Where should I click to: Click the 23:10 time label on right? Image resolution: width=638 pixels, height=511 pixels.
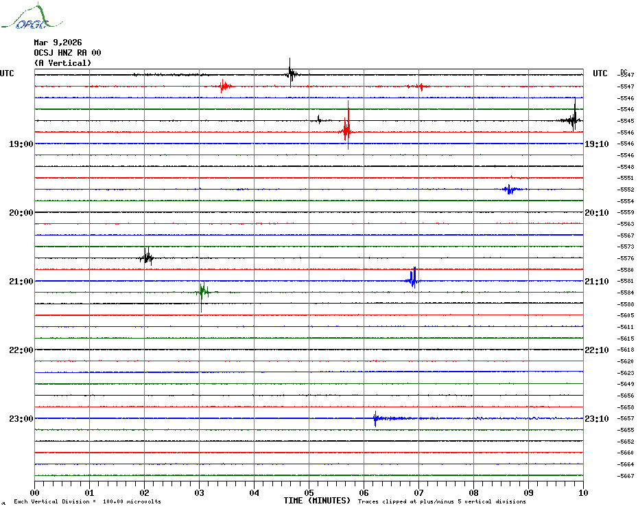(595, 419)
